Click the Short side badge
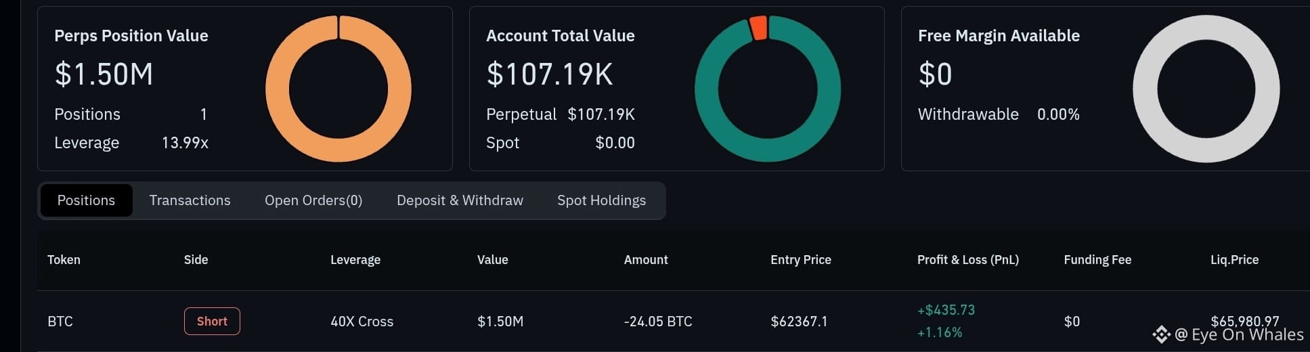 (212, 322)
